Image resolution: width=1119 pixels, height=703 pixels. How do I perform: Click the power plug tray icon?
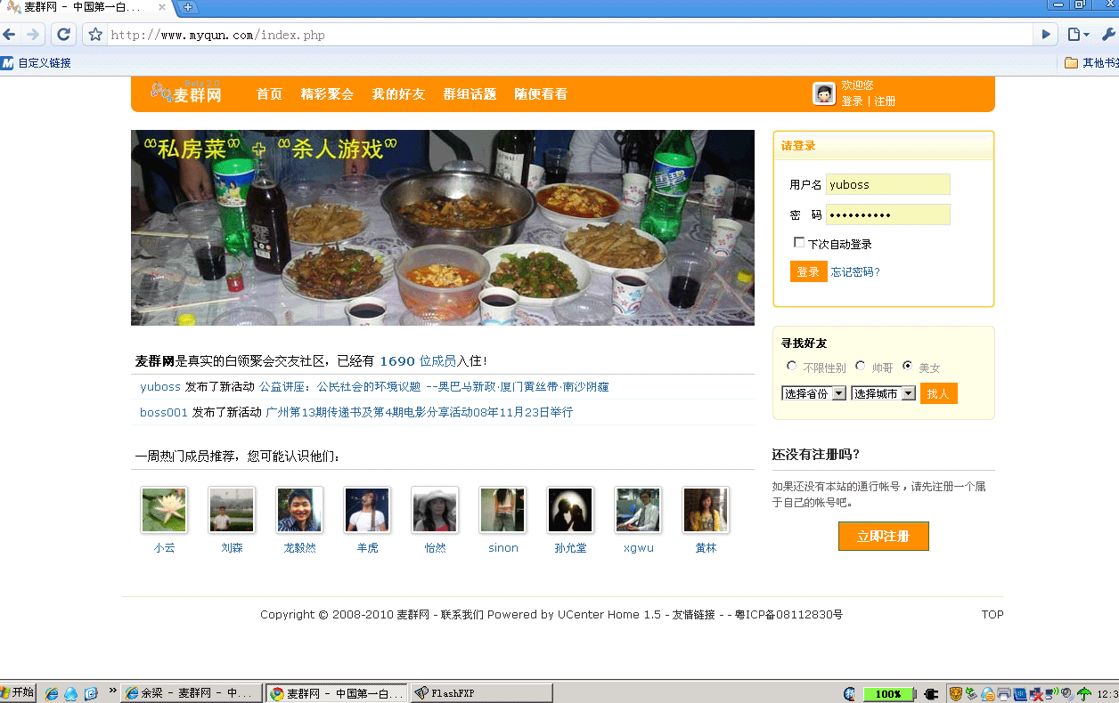[932, 694]
